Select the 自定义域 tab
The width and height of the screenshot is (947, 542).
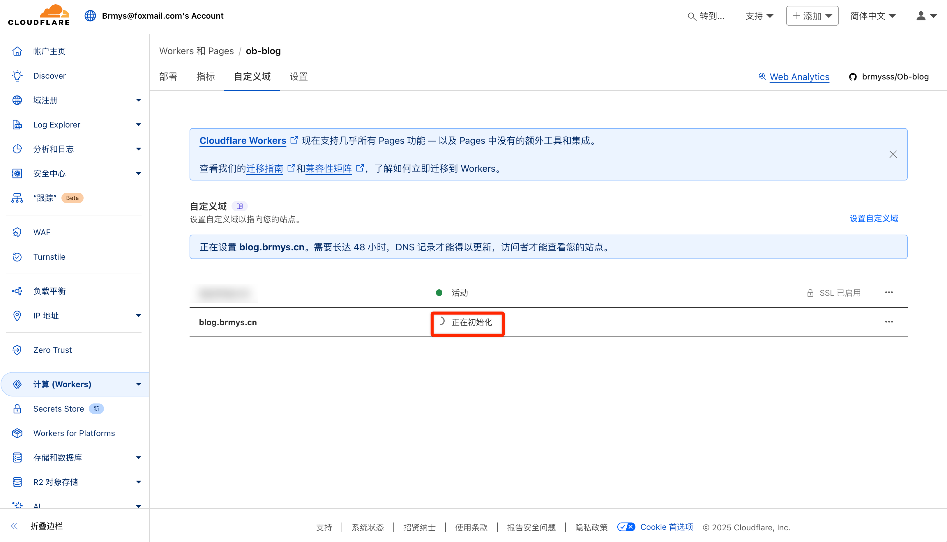pos(252,77)
